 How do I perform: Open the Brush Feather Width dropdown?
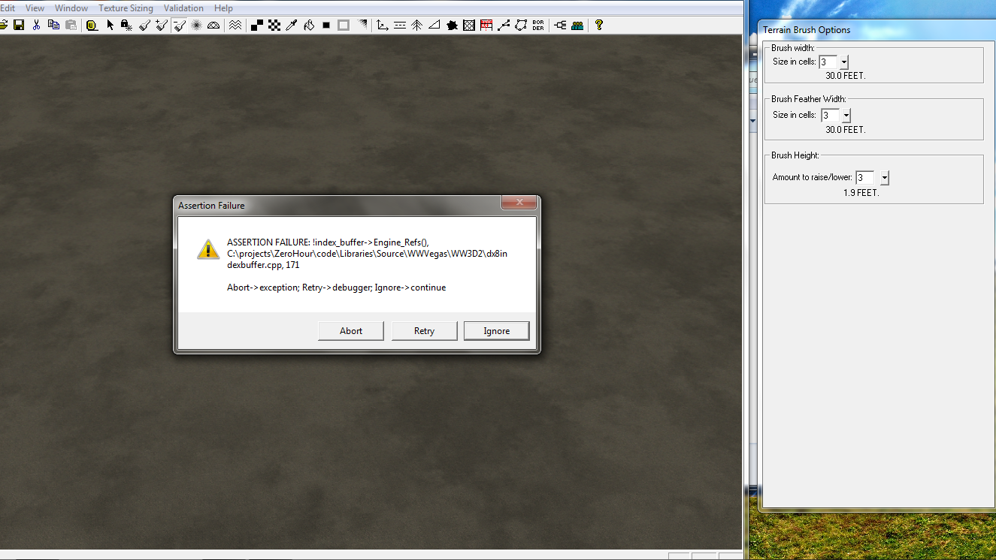pos(846,116)
